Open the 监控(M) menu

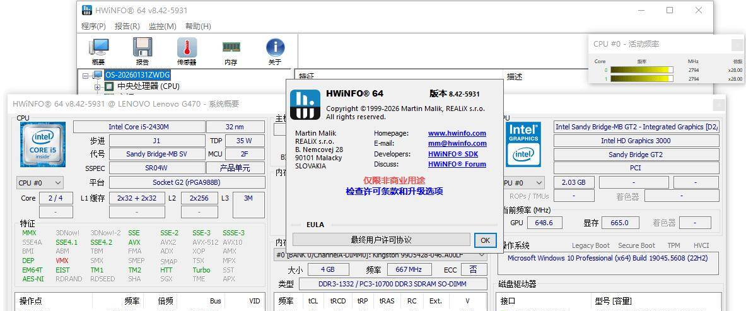[x=162, y=26]
